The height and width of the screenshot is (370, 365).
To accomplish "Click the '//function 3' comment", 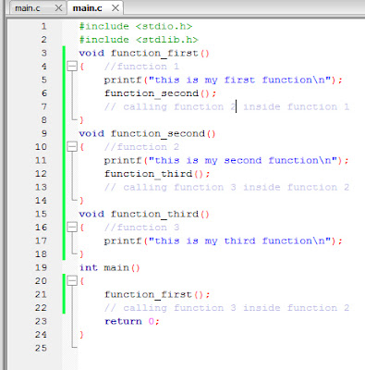I will [x=141, y=228].
